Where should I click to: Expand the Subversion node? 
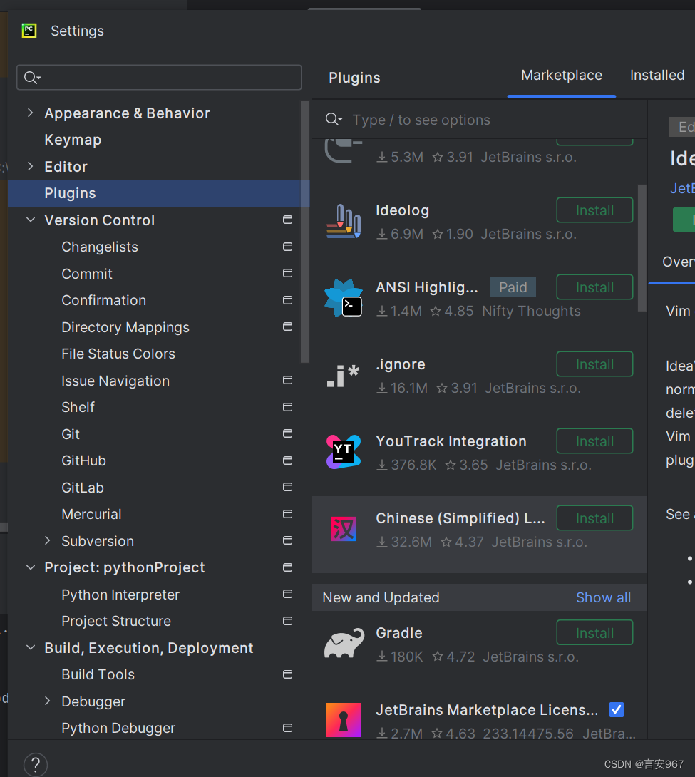[x=48, y=540]
